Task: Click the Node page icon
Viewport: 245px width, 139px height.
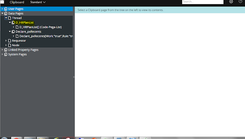Action: tap(10, 45)
